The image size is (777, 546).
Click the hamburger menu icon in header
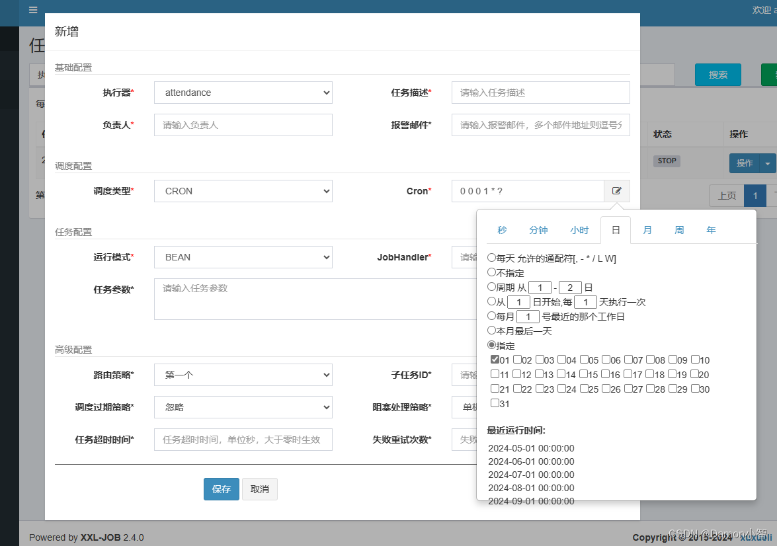pyautogui.click(x=33, y=10)
